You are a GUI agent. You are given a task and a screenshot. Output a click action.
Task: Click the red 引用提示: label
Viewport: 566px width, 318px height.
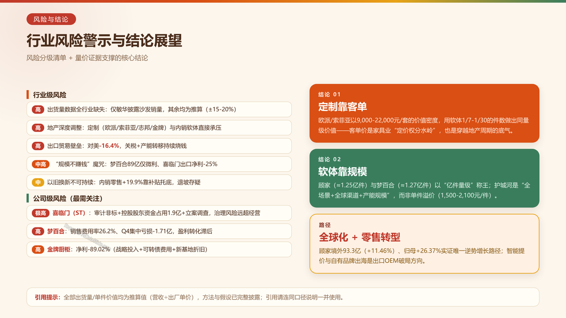[x=48, y=297]
